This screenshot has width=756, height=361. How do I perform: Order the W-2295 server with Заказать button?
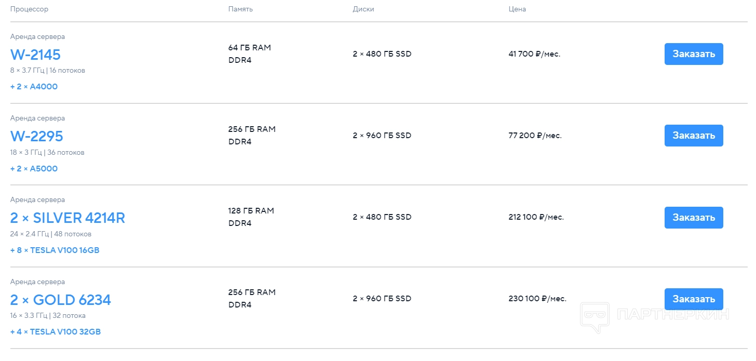(x=693, y=136)
